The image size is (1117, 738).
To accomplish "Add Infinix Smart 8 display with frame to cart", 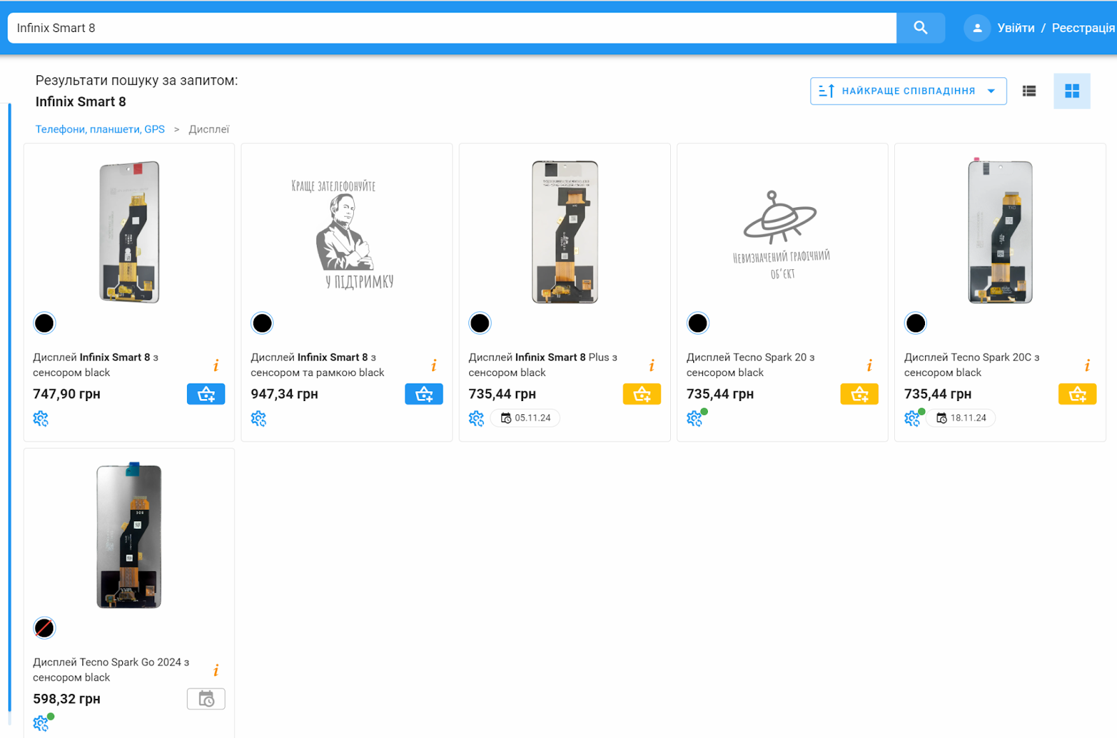I will tap(424, 394).
